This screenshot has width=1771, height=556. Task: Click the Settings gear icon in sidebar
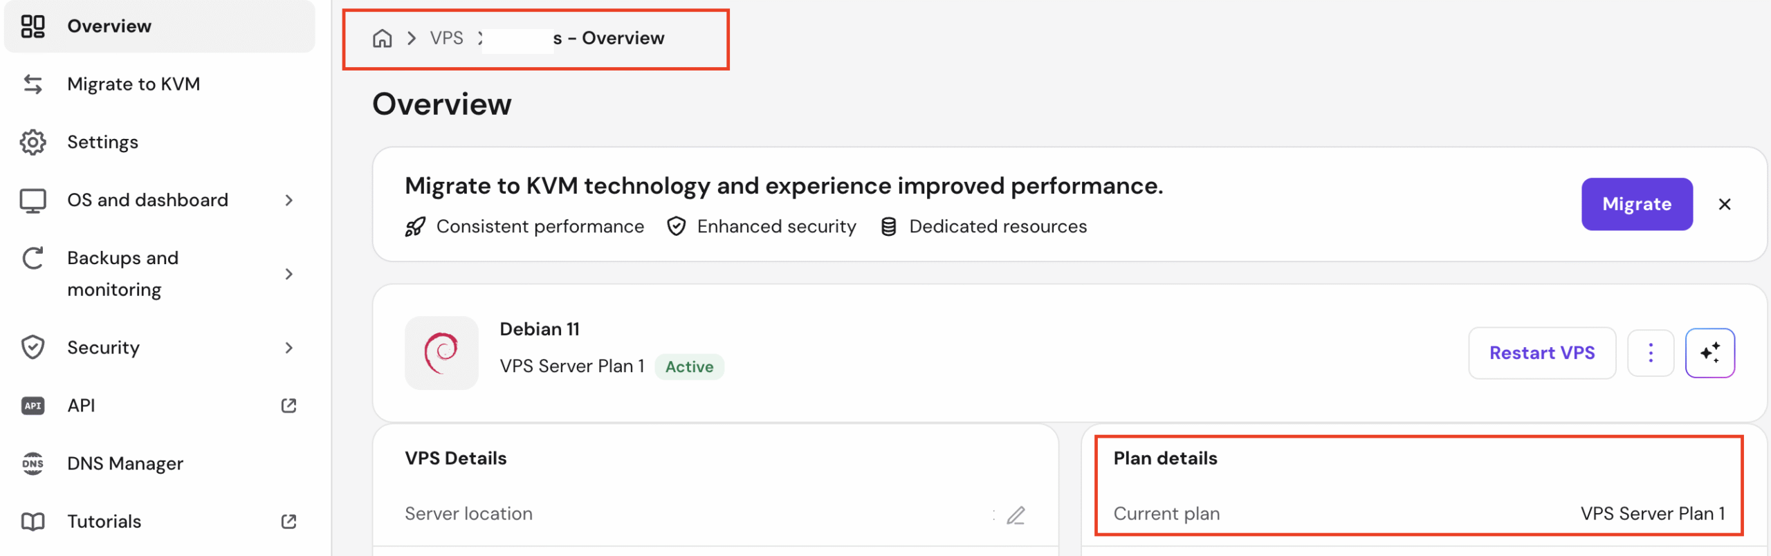pyautogui.click(x=33, y=142)
